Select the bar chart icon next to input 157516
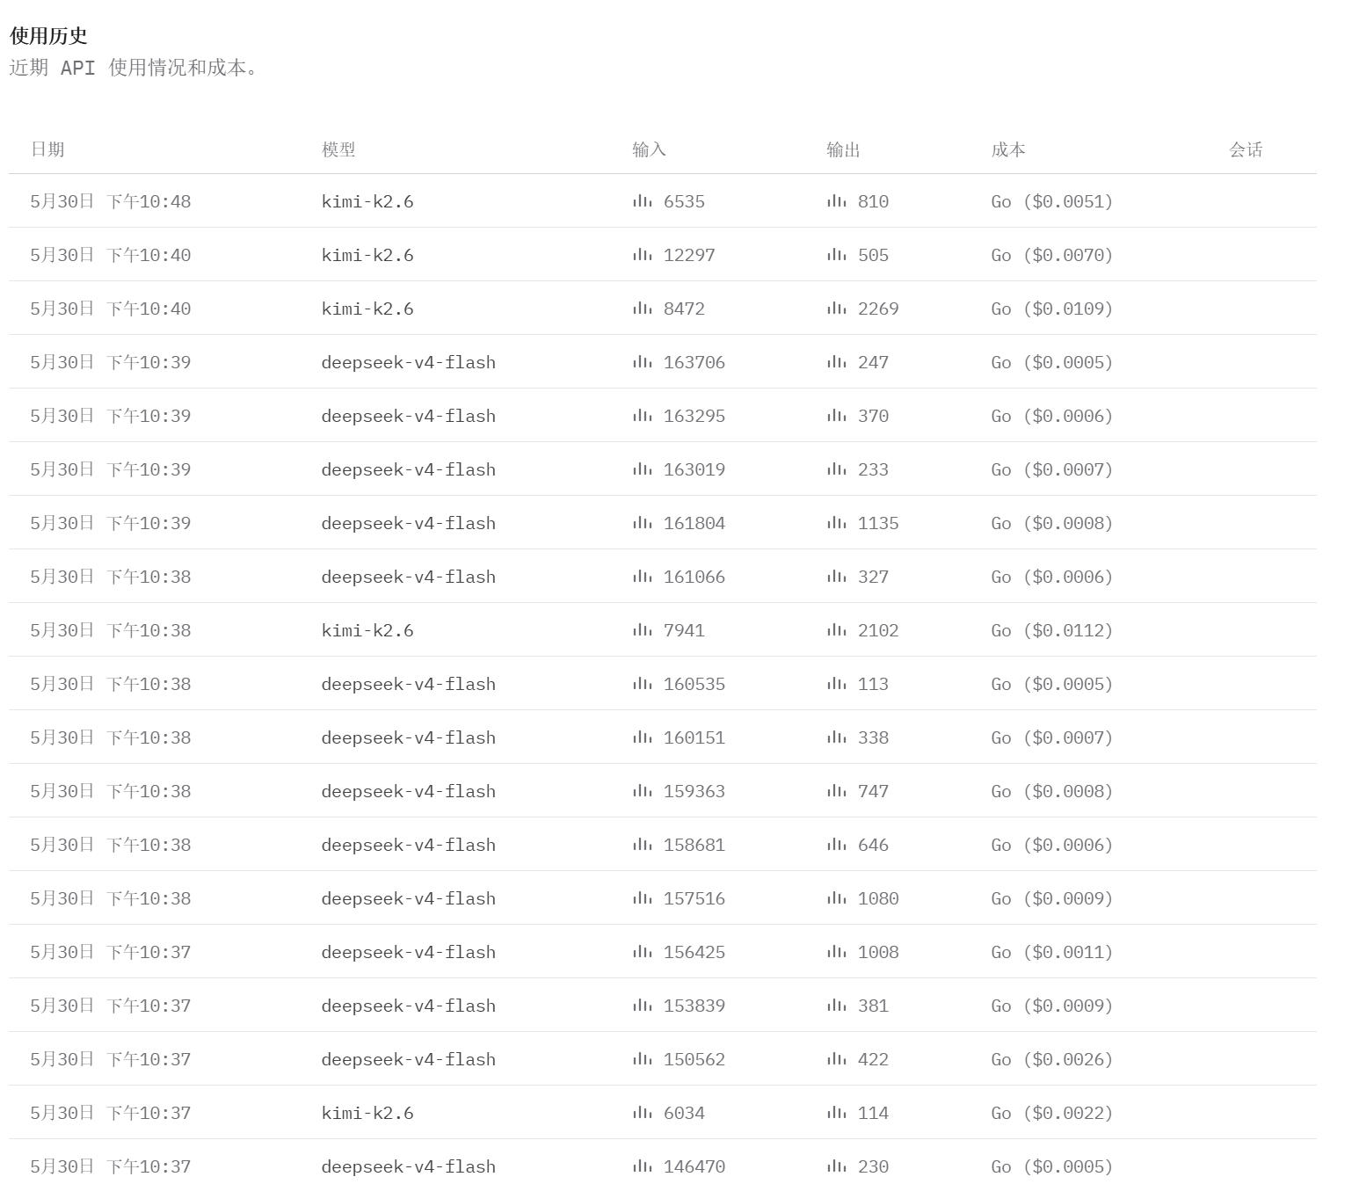Viewport: 1352px width, 1184px height. 642,898
